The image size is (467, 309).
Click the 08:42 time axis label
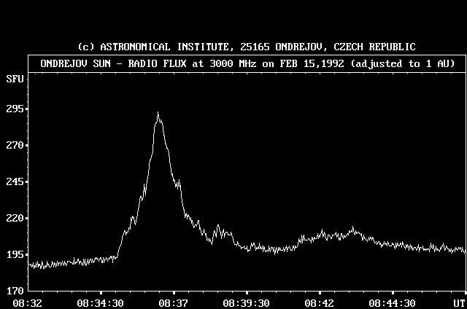click(x=320, y=302)
